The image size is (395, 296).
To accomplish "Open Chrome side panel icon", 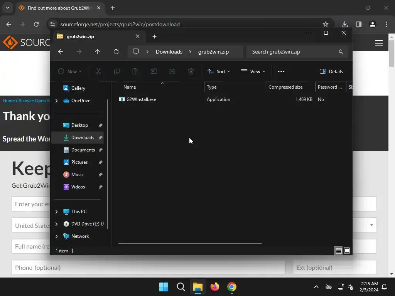I will point(359,24).
